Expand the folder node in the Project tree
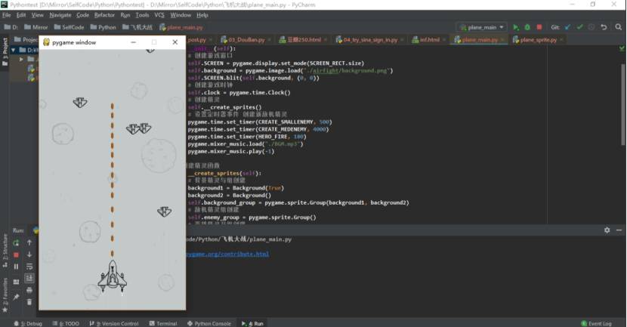This screenshot has height=327, width=627. click(x=22, y=59)
